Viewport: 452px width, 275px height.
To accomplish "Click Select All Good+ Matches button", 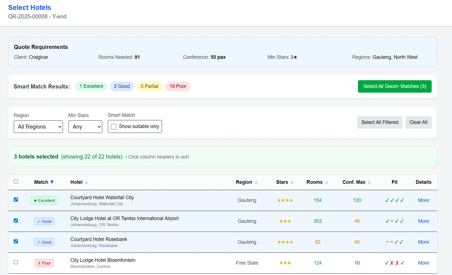I will point(394,86).
